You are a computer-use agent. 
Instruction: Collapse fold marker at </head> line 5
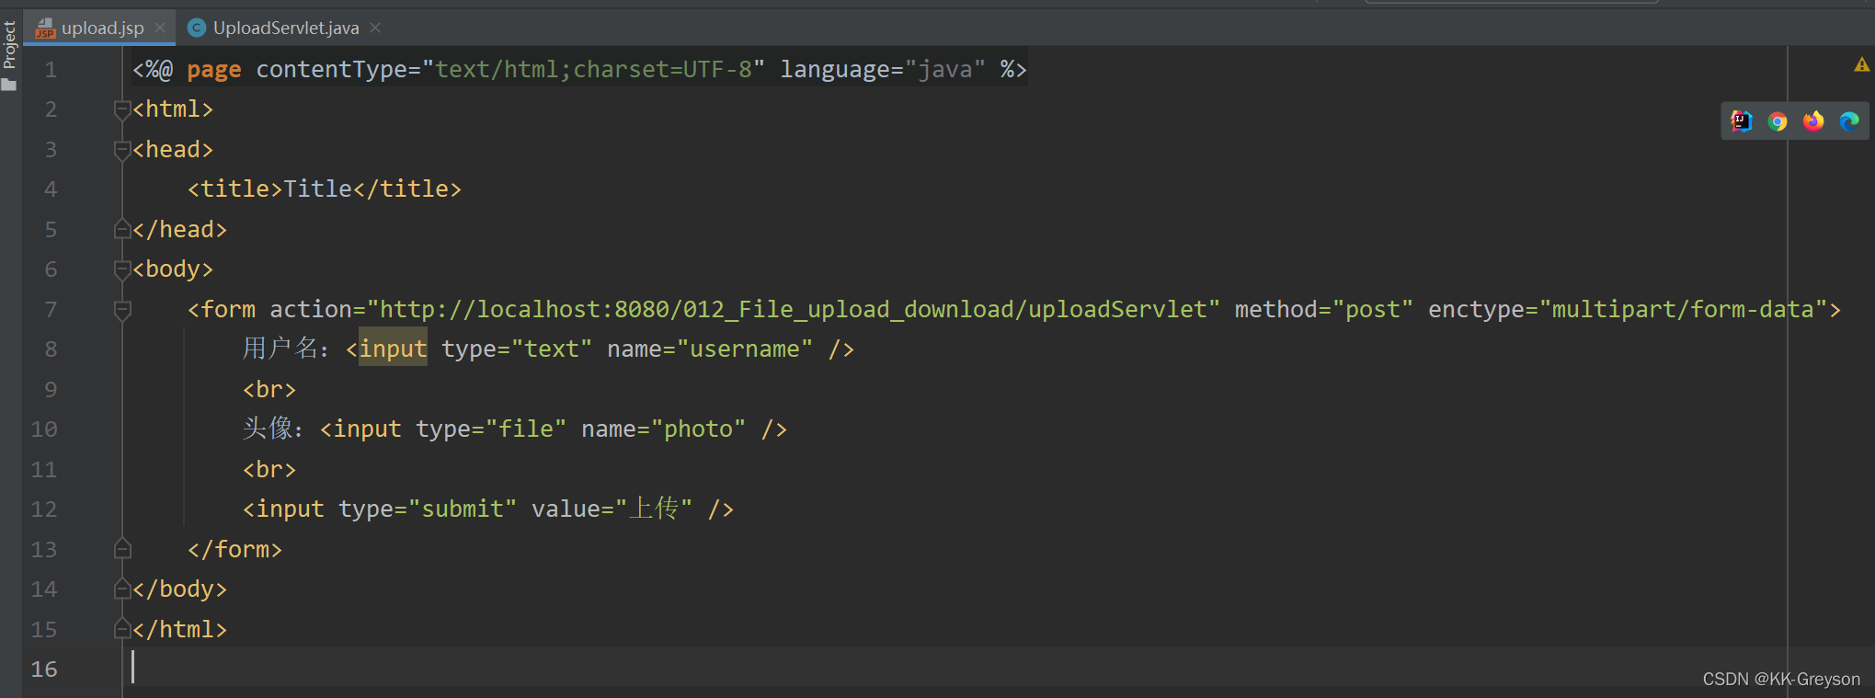pyautogui.click(x=122, y=229)
